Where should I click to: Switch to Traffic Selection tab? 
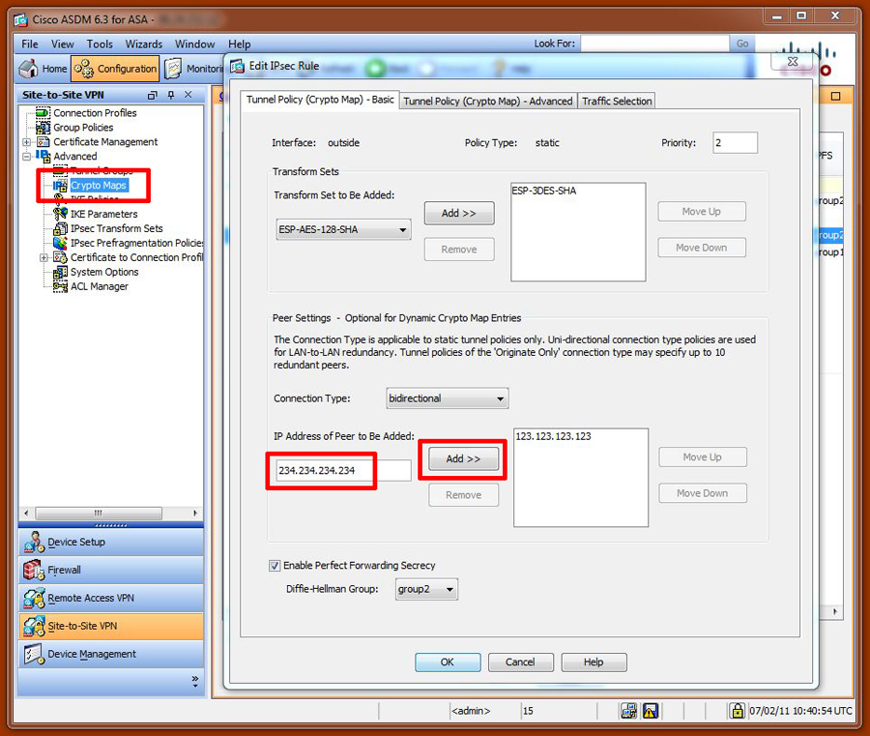coord(617,101)
